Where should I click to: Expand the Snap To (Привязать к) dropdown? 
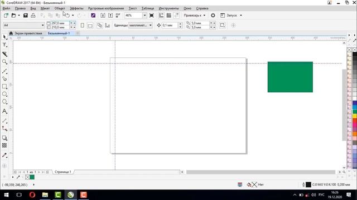coord(204,16)
